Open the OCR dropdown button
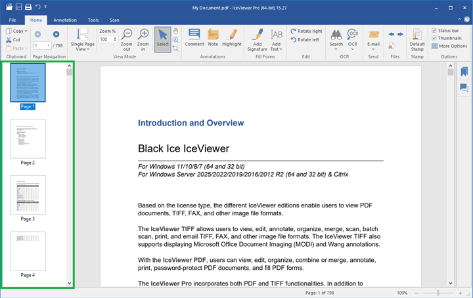This screenshot has height=298, width=473. (353, 40)
